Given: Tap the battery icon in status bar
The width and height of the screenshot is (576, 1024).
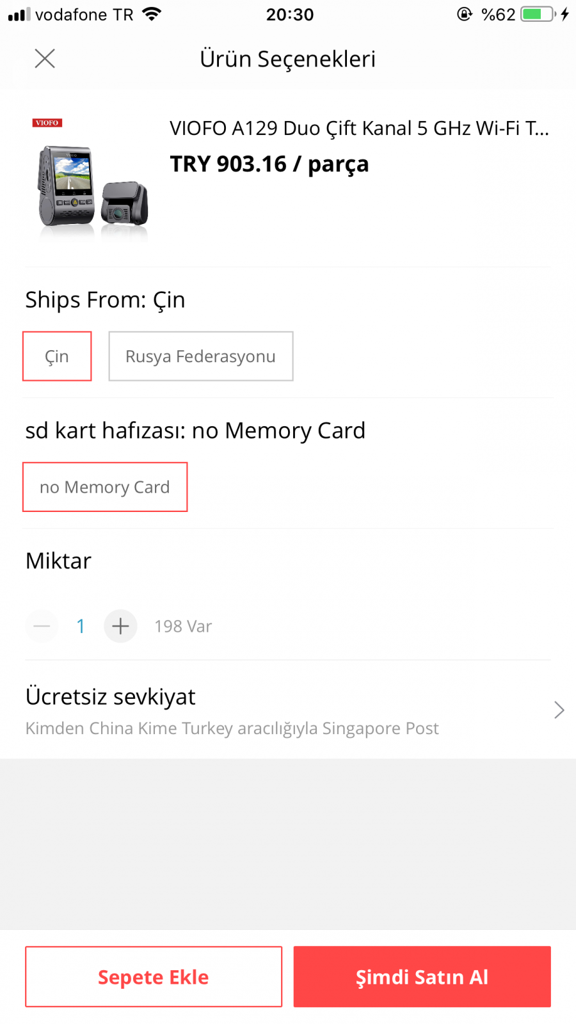Looking at the screenshot, I should point(538,14).
